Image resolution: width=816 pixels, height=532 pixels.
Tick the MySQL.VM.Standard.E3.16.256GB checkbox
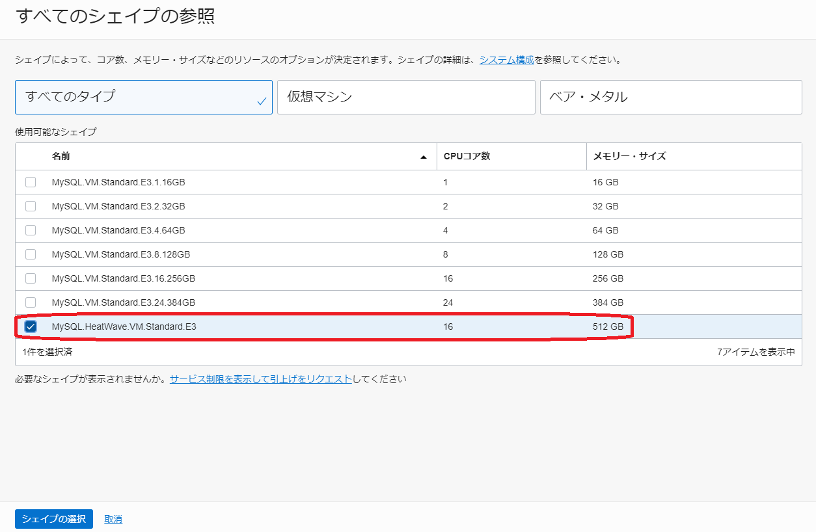point(31,278)
